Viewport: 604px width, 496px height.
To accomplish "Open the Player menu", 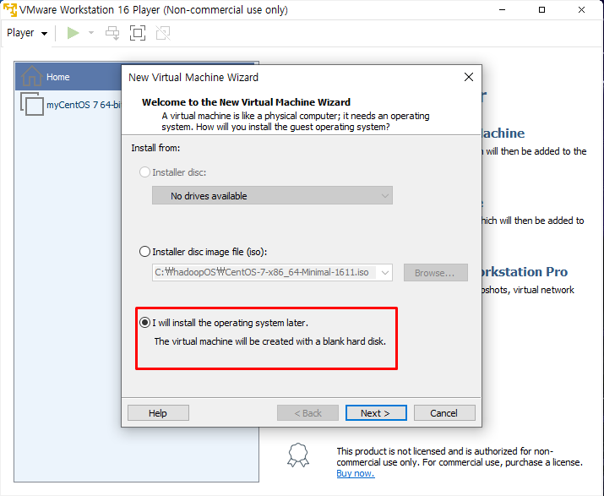I will tap(27, 33).
